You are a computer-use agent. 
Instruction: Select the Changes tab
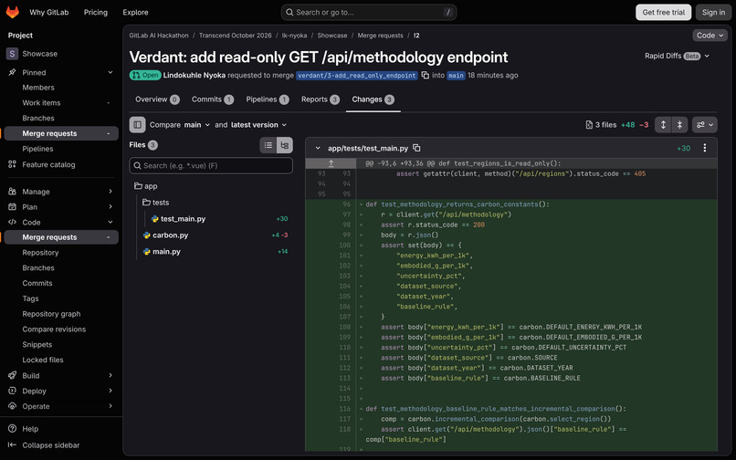click(x=373, y=99)
